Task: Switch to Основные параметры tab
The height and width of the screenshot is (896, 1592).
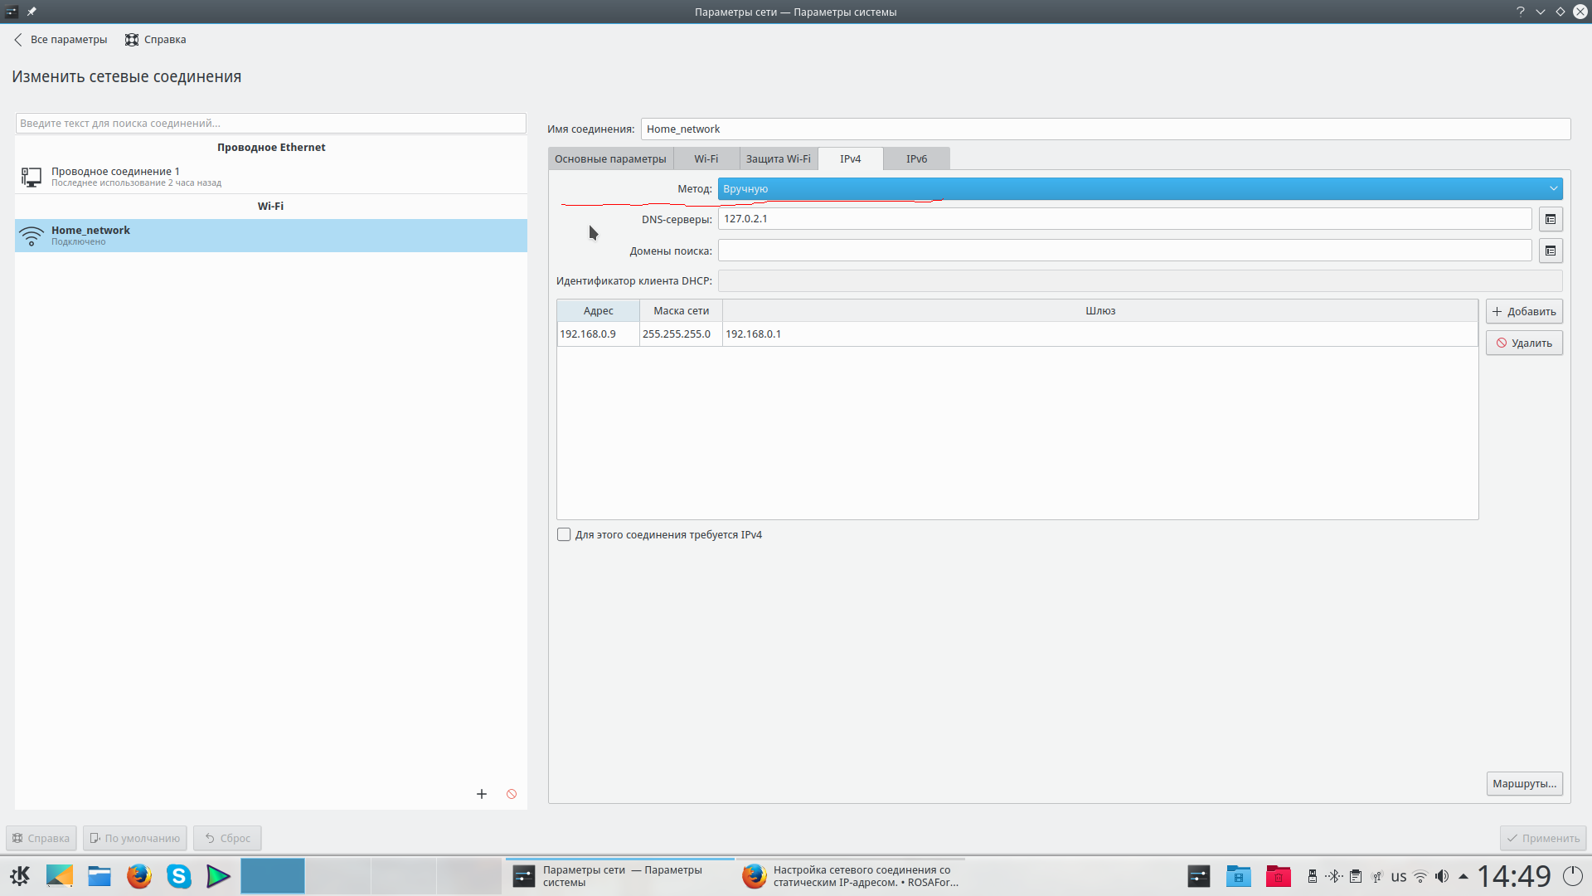Action: coord(610,158)
